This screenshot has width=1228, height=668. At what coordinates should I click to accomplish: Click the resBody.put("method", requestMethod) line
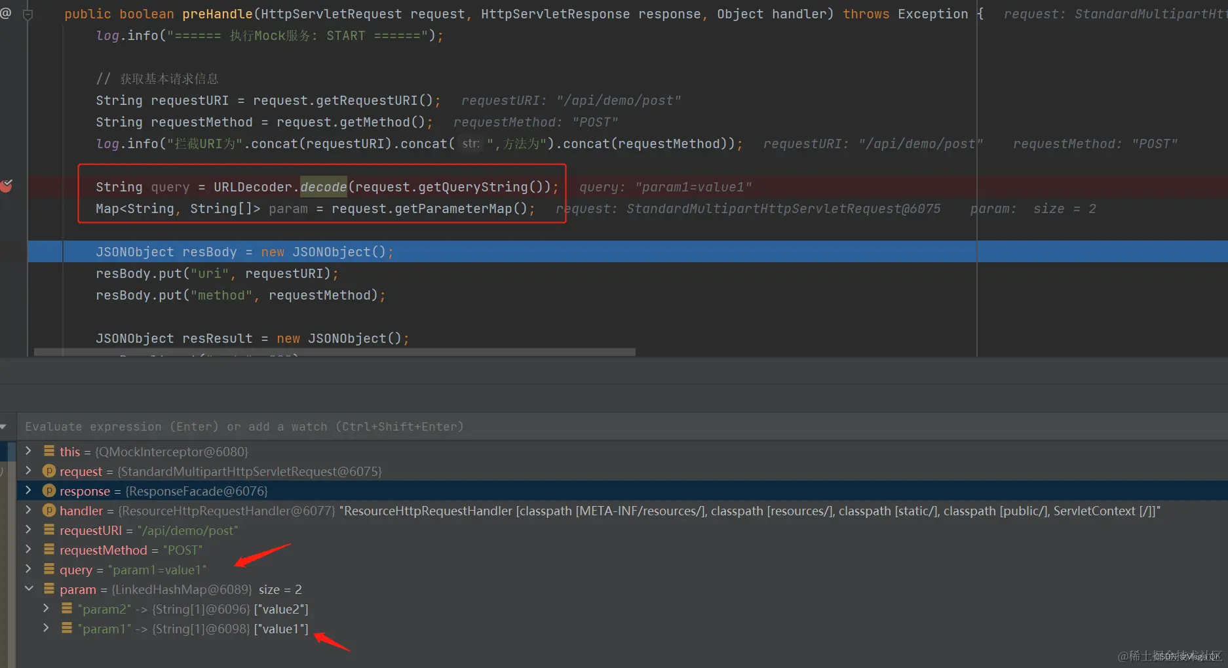(x=240, y=295)
